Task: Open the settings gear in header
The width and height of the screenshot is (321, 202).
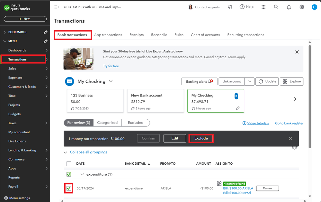Action: [302, 7]
